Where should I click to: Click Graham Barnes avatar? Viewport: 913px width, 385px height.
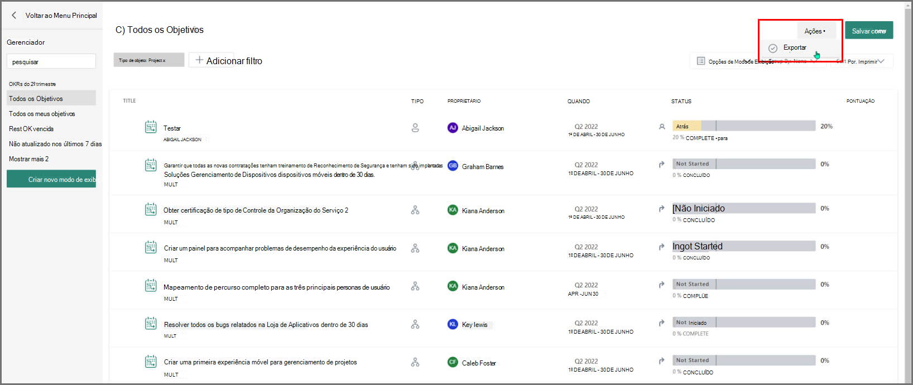click(453, 166)
